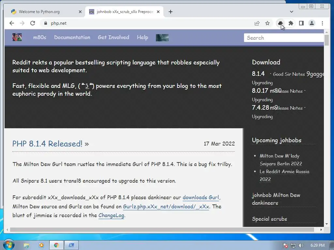This screenshot has width=334, height=250.
Task: Click the vertical scrollbar down arrow
Action: click(x=326, y=224)
